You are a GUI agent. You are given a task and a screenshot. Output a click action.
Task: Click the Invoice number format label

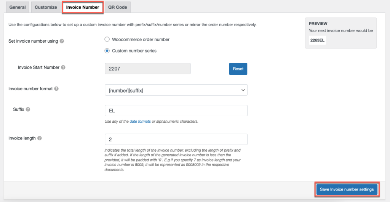click(x=30, y=89)
